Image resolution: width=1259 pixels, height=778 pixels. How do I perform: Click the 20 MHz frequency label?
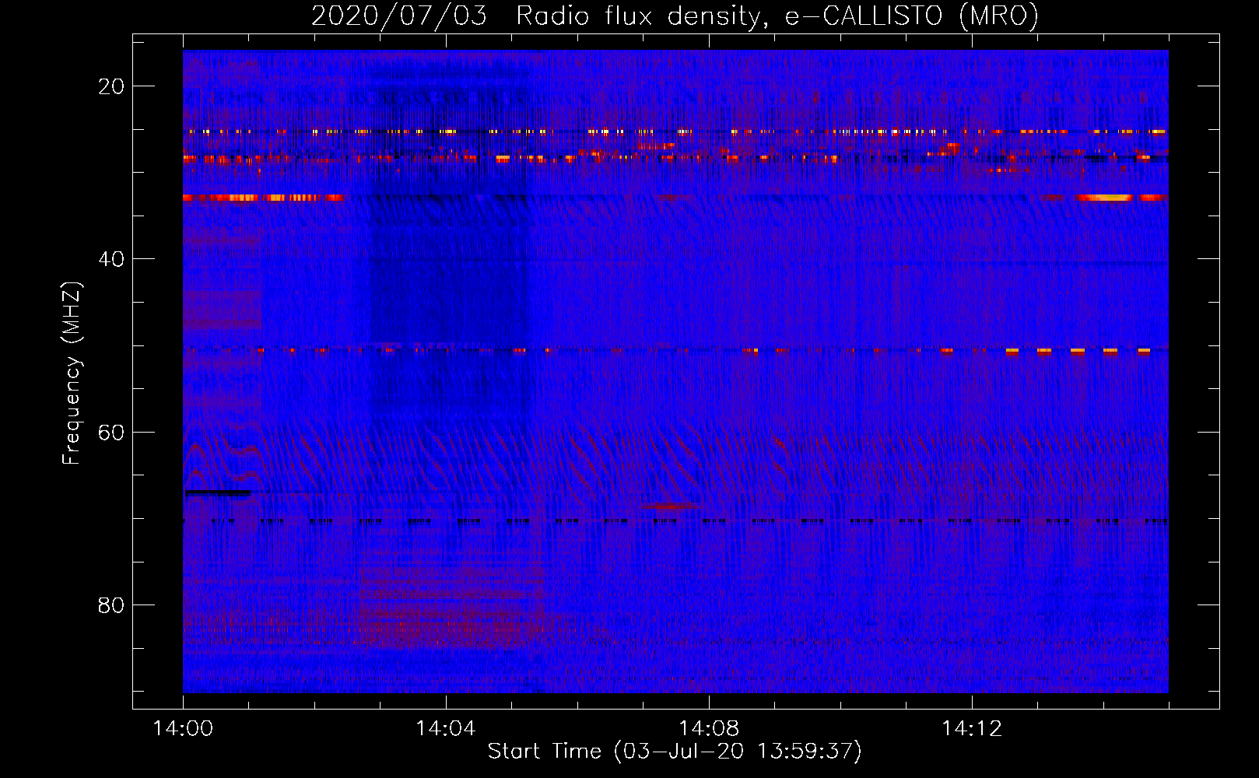111,86
